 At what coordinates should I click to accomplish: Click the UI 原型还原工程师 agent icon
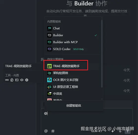tap(50, 87)
